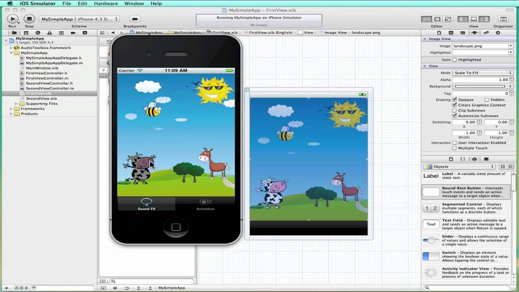Enable User Interaction Enabled checkbox
The height and width of the screenshot is (292, 519).
tap(454, 143)
